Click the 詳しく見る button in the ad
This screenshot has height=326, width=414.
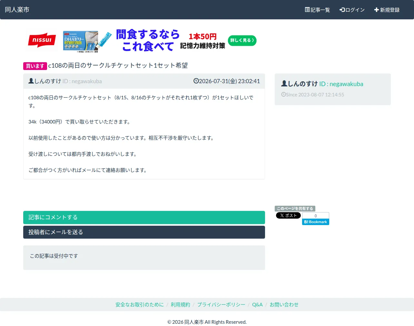pos(242,40)
